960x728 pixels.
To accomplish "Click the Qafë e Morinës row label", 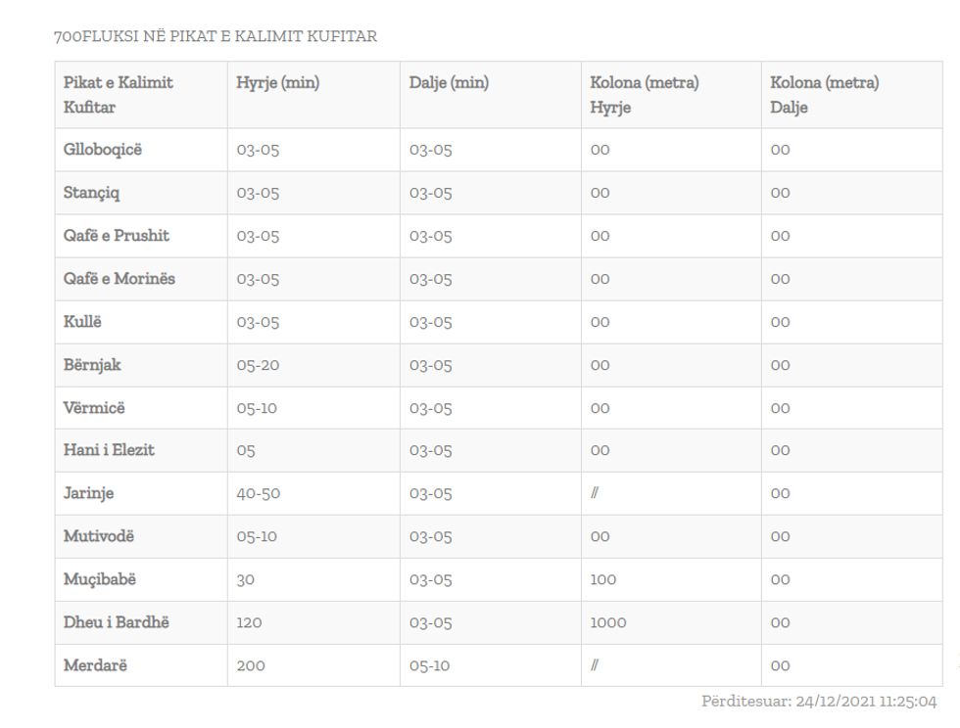I will click(x=120, y=279).
